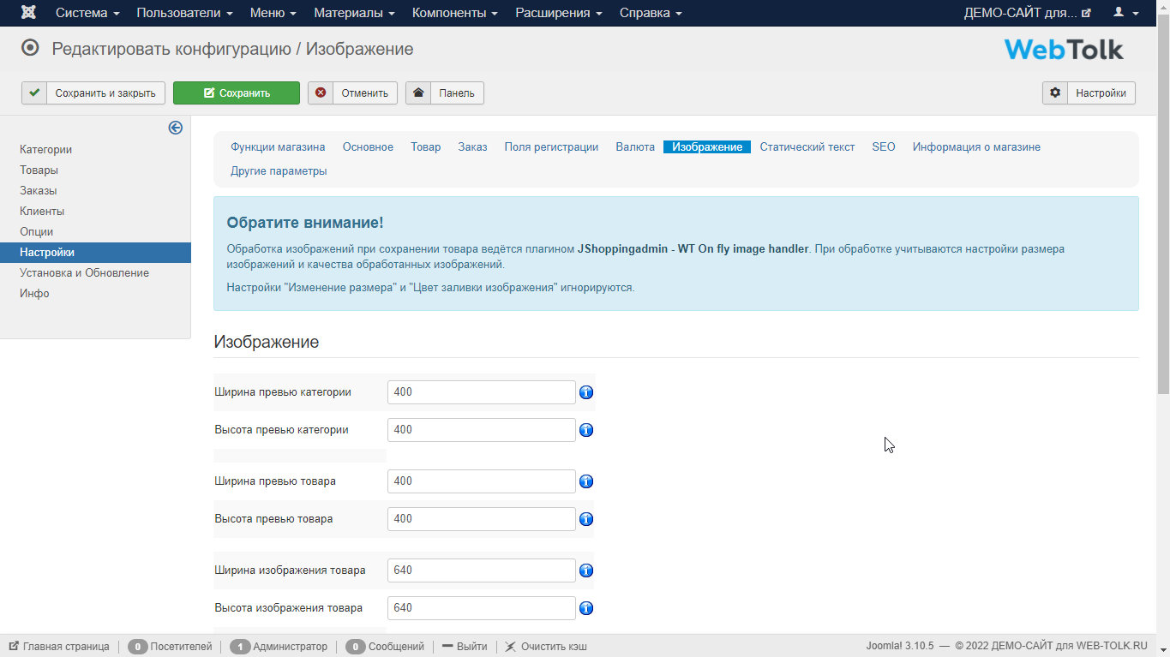Open the Система dropdown menu
Viewport: 1170px width, 657px height.
[87, 13]
